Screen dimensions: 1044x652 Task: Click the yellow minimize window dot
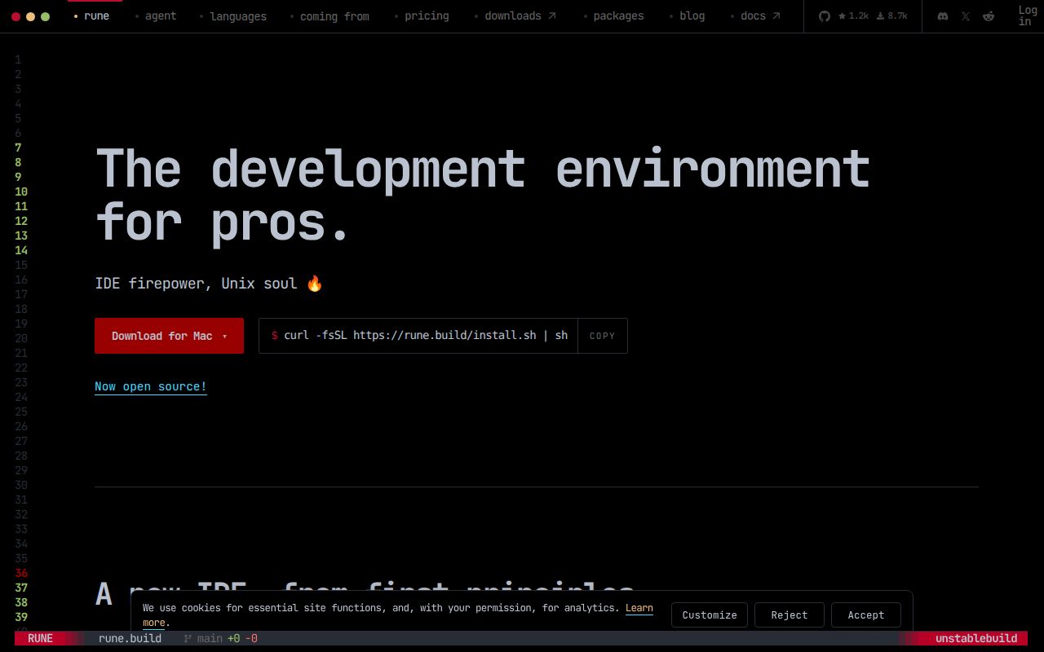pos(30,16)
